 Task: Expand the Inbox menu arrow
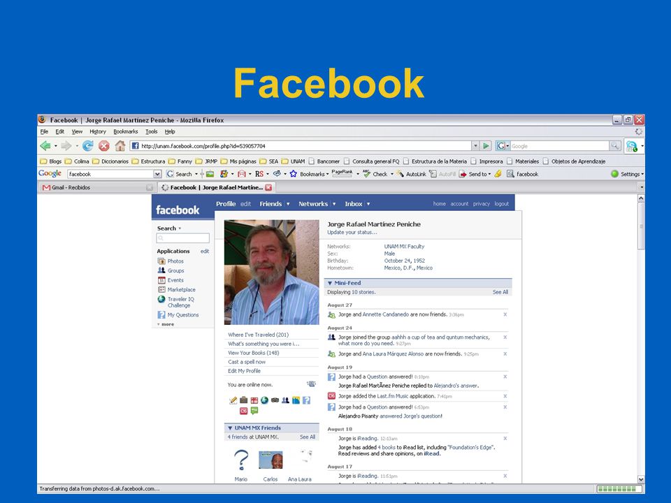point(368,204)
